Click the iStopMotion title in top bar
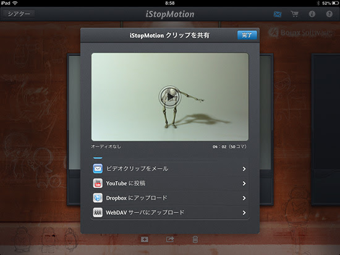This screenshot has width=340, height=255. (x=170, y=14)
